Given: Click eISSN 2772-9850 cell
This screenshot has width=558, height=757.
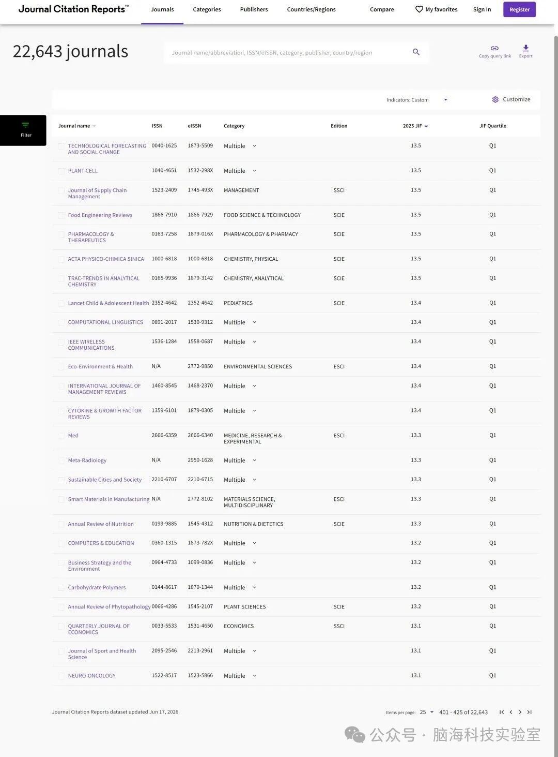Looking at the screenshot, I should tap(200, 366).
